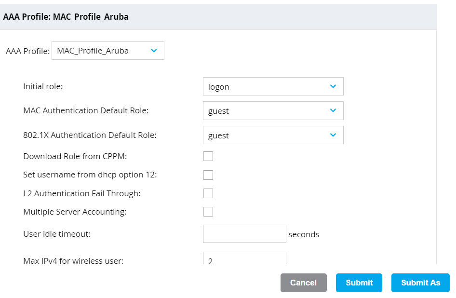The image size is (456, 298).
Task: Click the chevron arrow of AAA Profile selector
Action: tap(154, 51)
